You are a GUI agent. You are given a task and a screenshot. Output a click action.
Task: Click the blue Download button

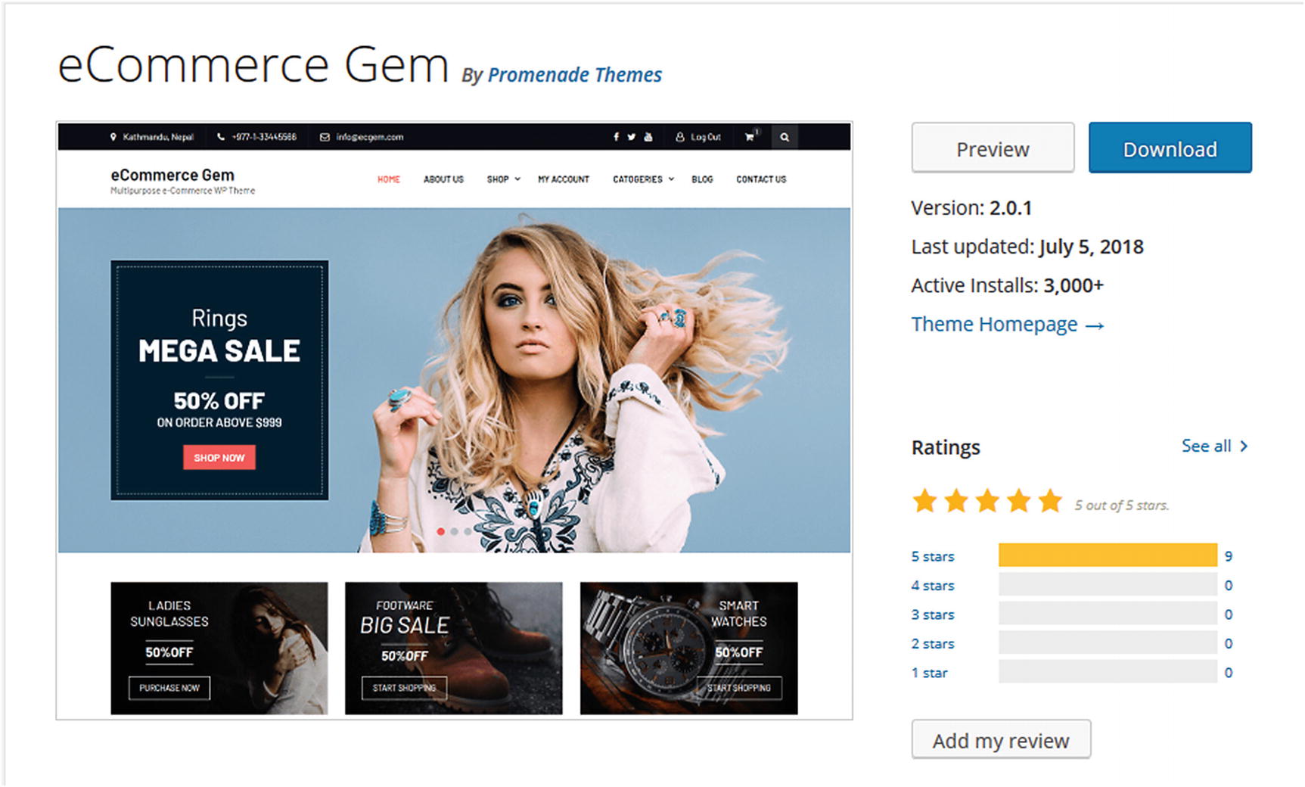coord(1170,148)
